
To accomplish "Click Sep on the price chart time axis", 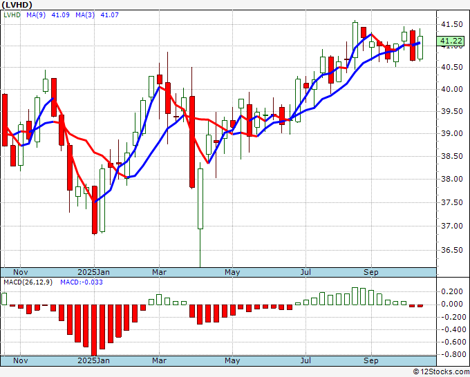I will (370, 272).
